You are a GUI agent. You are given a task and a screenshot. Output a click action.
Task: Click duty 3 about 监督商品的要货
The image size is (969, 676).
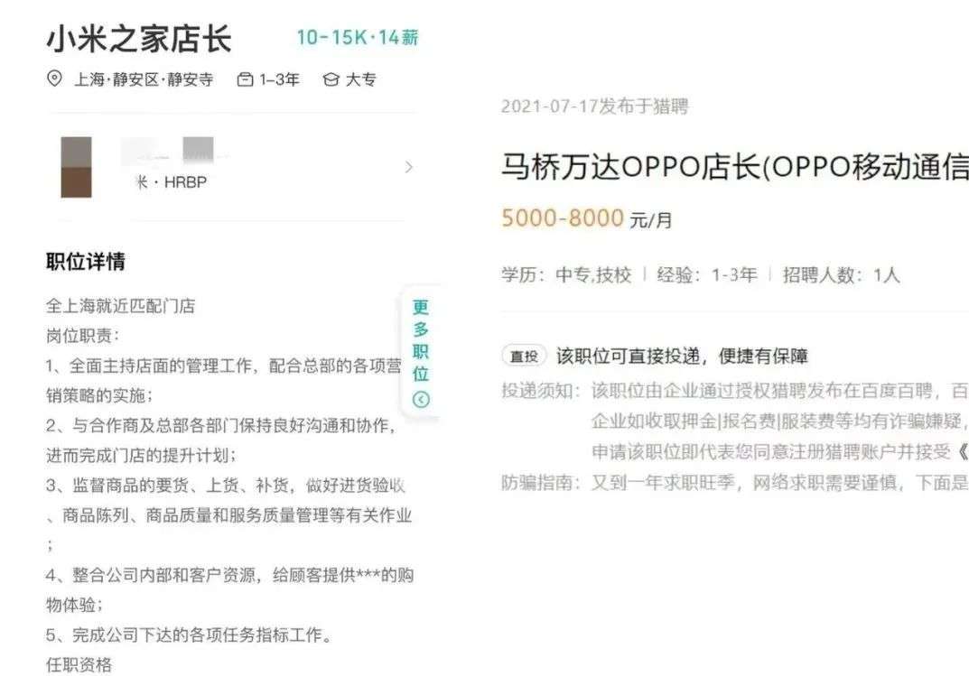pos(228,514)
